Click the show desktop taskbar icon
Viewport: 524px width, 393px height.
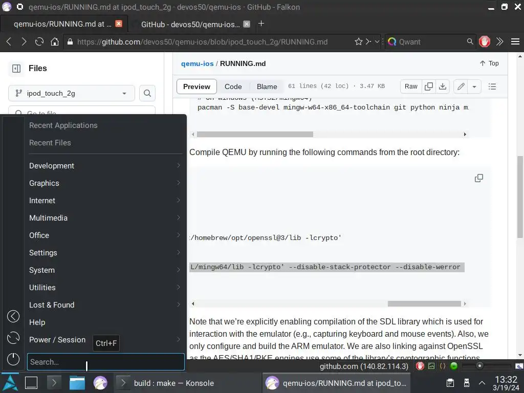tap(31, 383)
